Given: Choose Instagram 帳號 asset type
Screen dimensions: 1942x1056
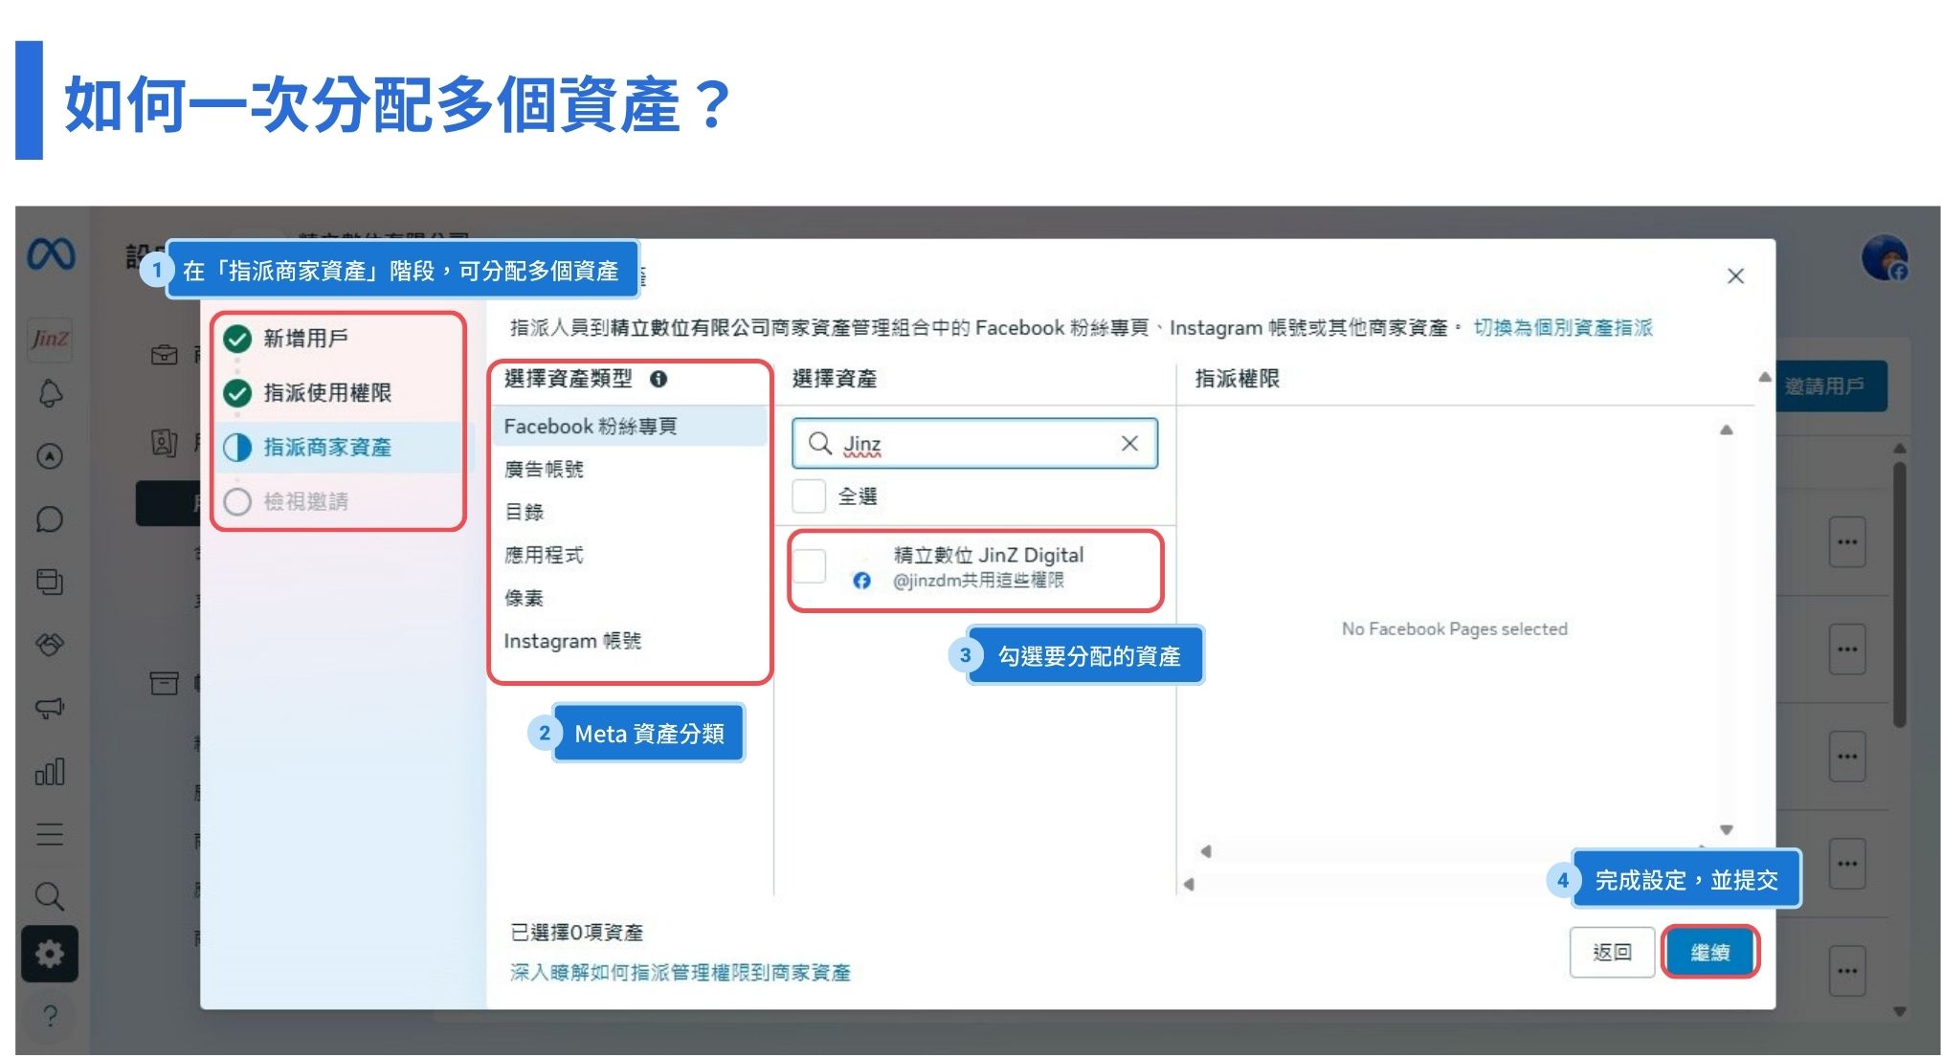Looking at the screenshot, I should tap(572, 641).
